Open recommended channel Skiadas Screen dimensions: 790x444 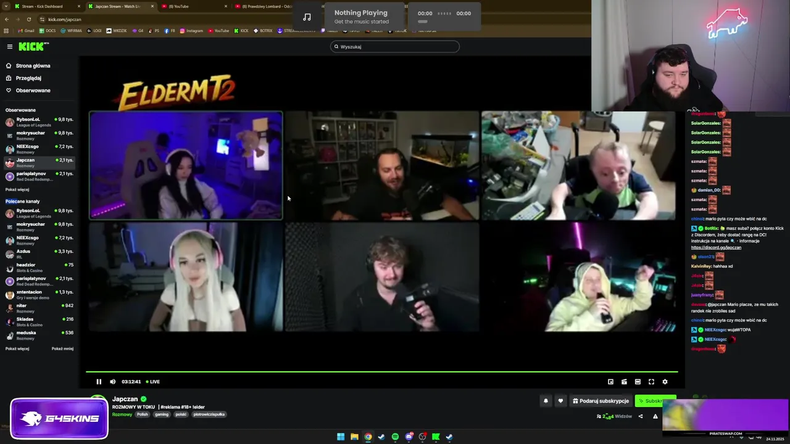coord(39,321)
